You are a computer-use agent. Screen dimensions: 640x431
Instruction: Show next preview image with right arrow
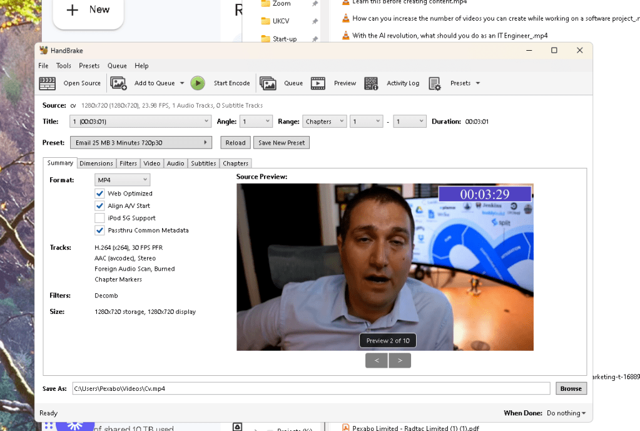(x=400, y=360)
